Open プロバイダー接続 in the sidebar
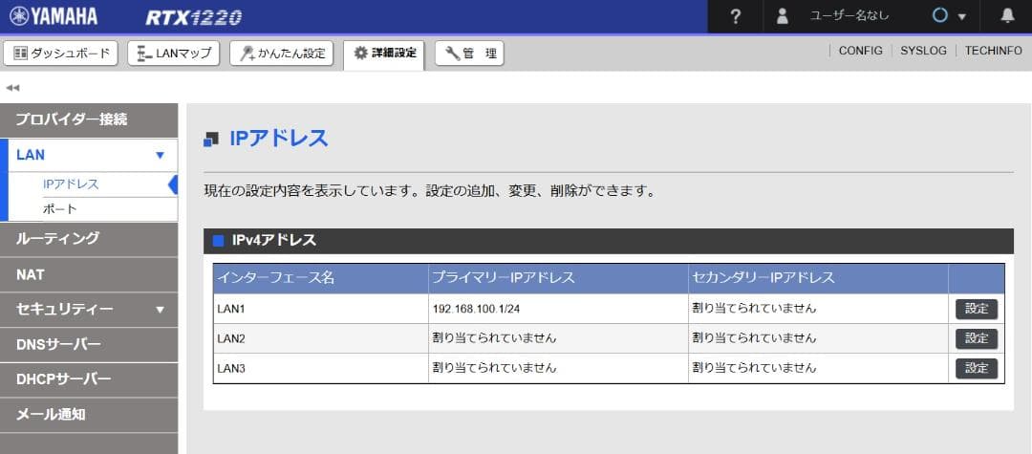Viewport: 1032px width, 454px height. click(89, 119)
